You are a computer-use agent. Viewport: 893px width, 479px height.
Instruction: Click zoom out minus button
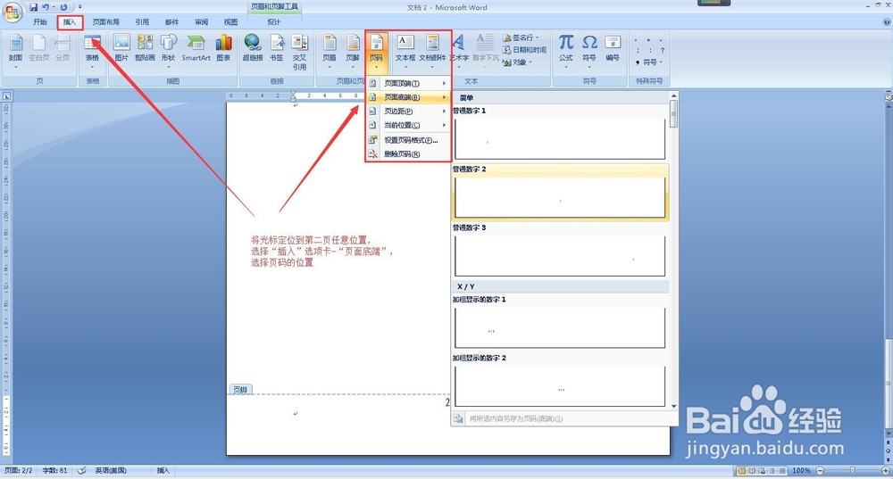point(820,470)
